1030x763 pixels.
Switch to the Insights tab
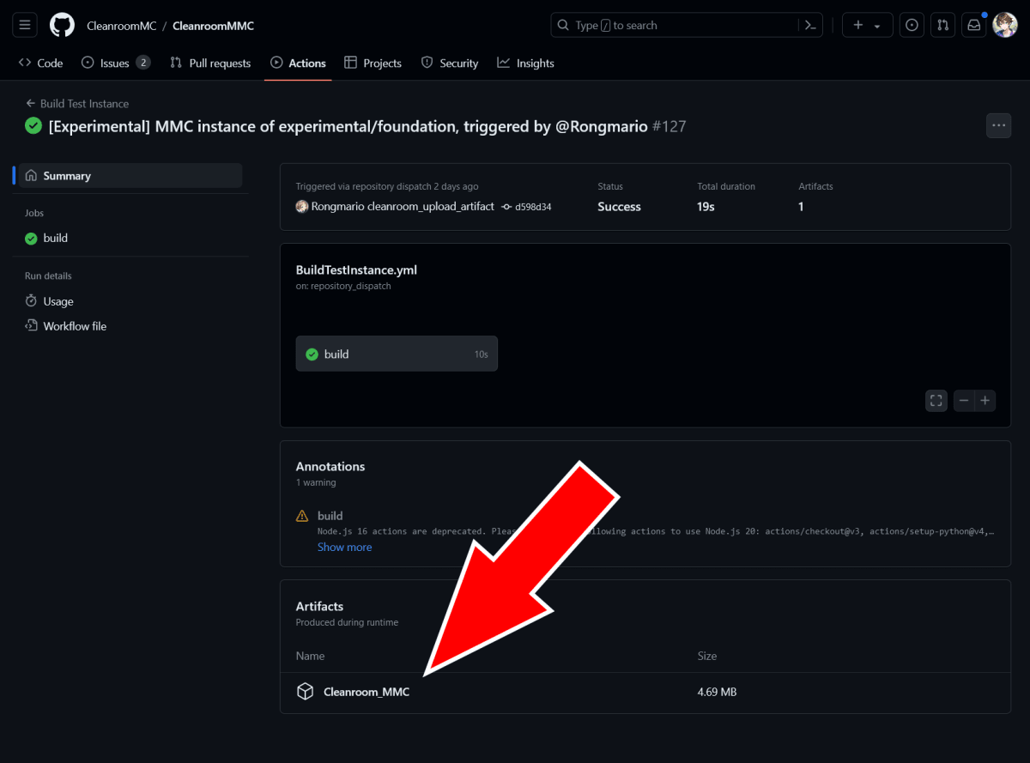525,63
